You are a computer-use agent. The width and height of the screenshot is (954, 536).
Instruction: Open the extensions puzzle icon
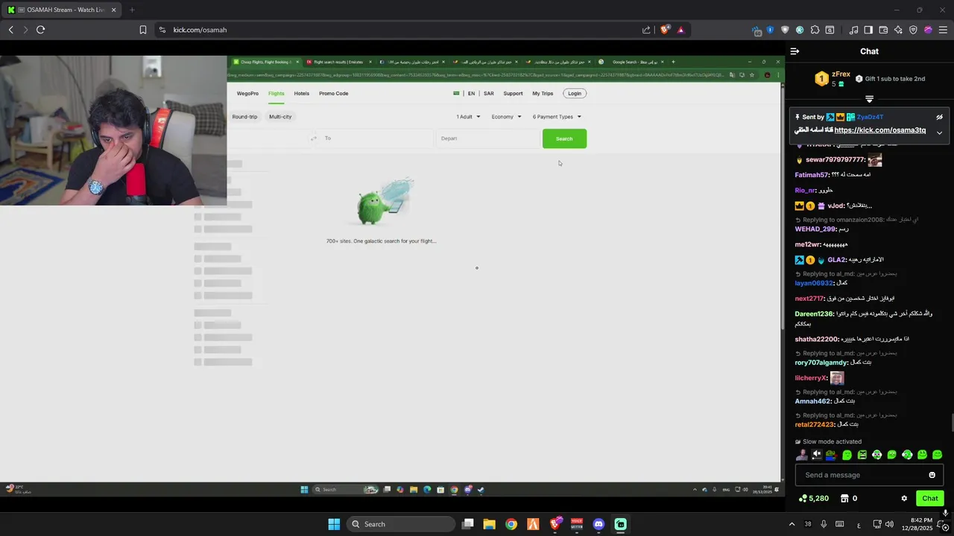(x=815, y=30)
